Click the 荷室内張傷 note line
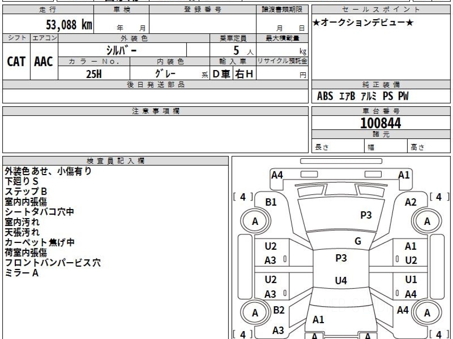 click(x=26, y=253)
